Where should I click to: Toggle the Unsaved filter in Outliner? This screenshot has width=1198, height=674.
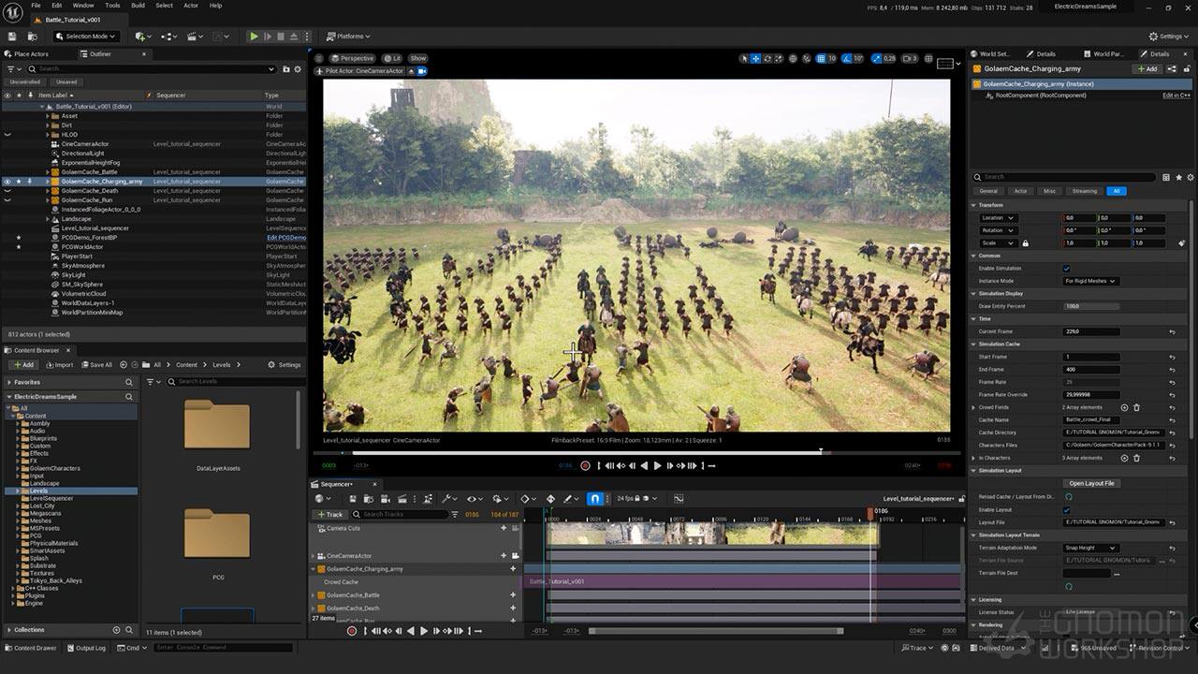(67, 81)
